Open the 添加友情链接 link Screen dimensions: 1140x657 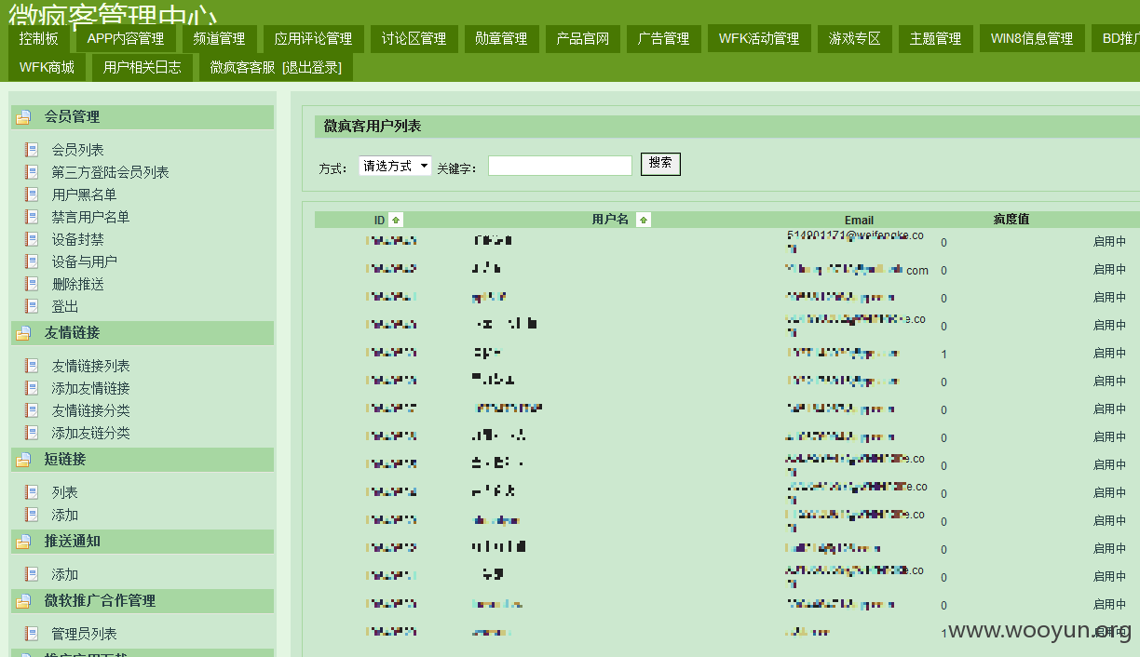coord(91,388)
